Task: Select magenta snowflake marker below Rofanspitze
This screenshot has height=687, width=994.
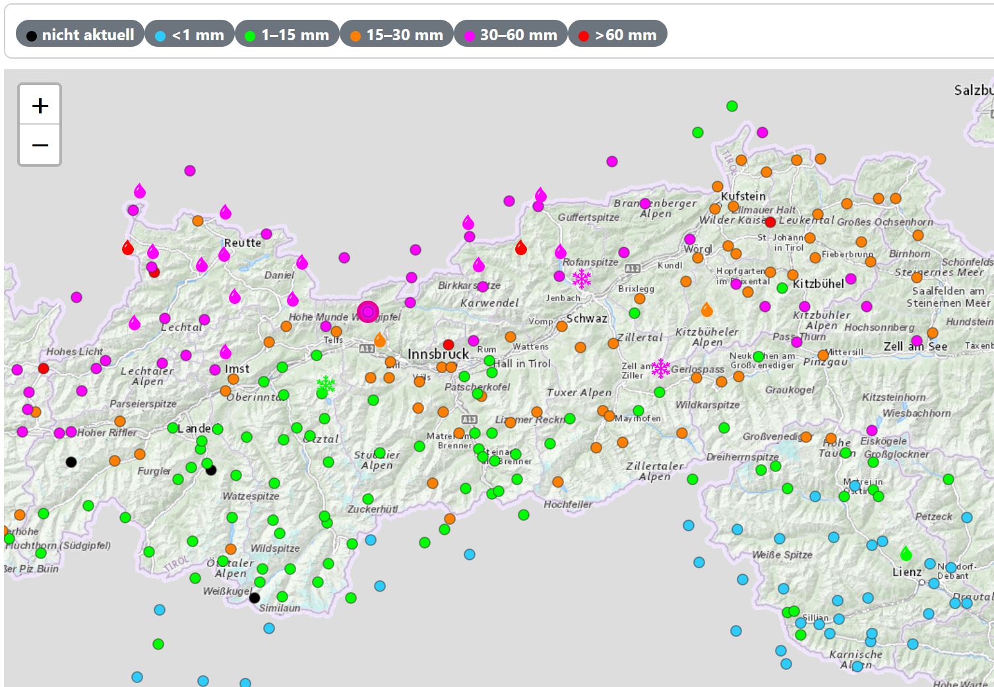Action: click(x=582, y=279)
